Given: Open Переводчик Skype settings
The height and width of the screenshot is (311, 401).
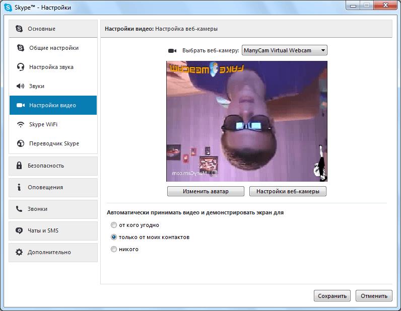Looking at the screenshot, I should pos(53,143).
